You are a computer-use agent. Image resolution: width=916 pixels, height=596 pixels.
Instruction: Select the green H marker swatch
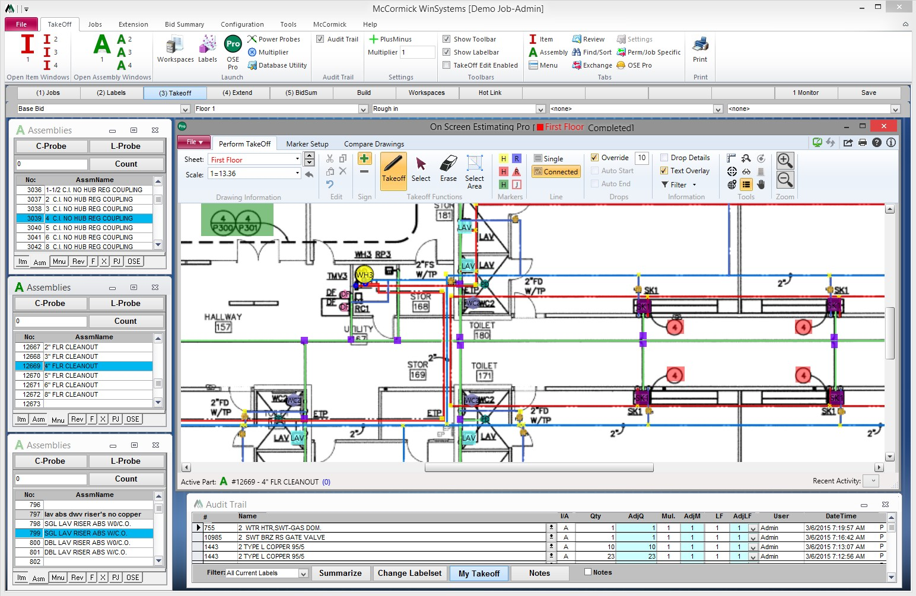tap(503, 184)
